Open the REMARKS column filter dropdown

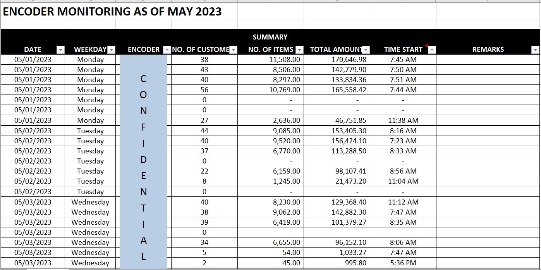click(x=535, y=50)
